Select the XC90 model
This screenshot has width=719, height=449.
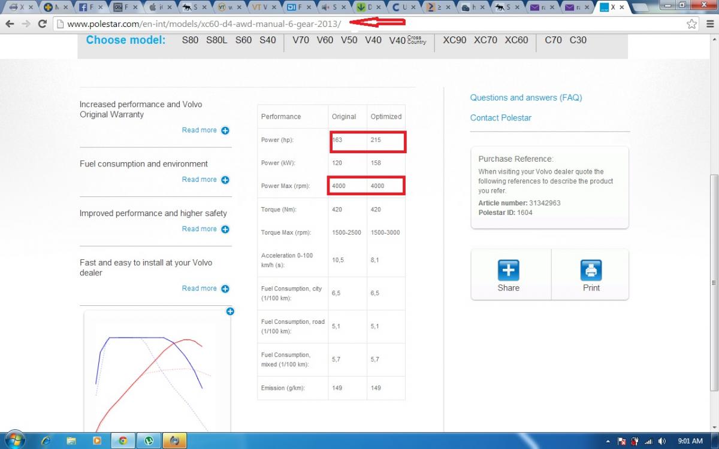[x=455, y=40]
